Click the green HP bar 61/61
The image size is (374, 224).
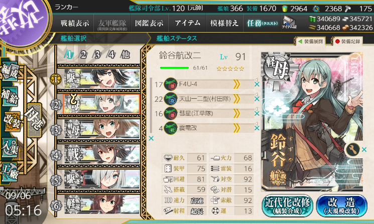pyautogui.click(x=174, y=68)
